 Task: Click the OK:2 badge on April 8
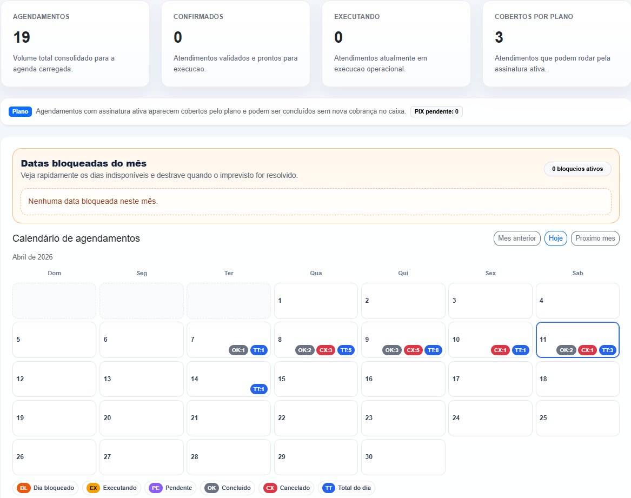coord(304,350)
